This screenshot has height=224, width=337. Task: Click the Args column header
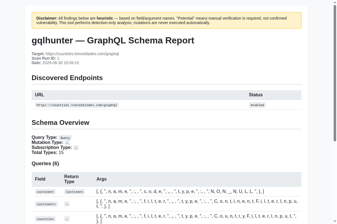tap(102, 179)
